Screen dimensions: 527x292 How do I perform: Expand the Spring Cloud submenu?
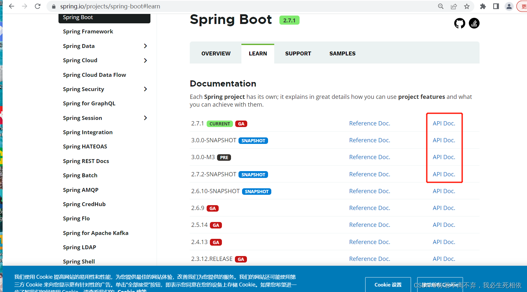[146, 60]
